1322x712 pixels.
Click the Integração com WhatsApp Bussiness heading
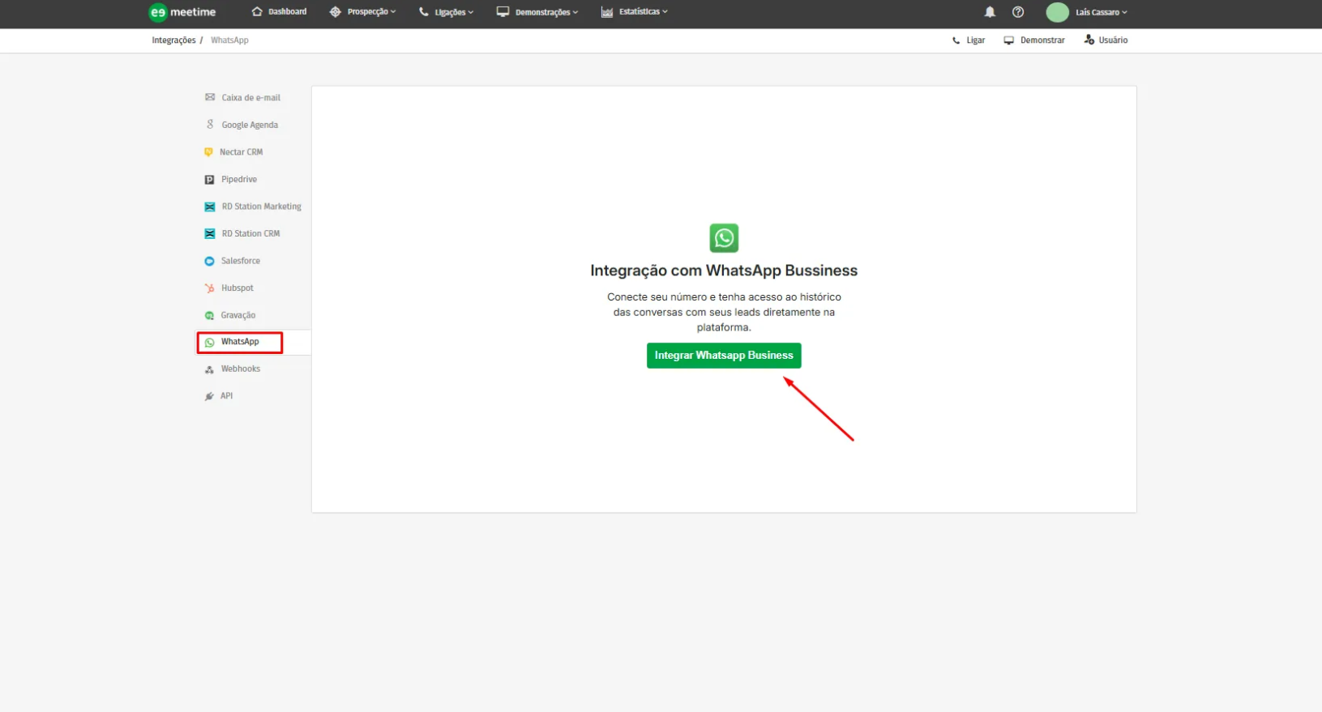click(x=724, y=271)
